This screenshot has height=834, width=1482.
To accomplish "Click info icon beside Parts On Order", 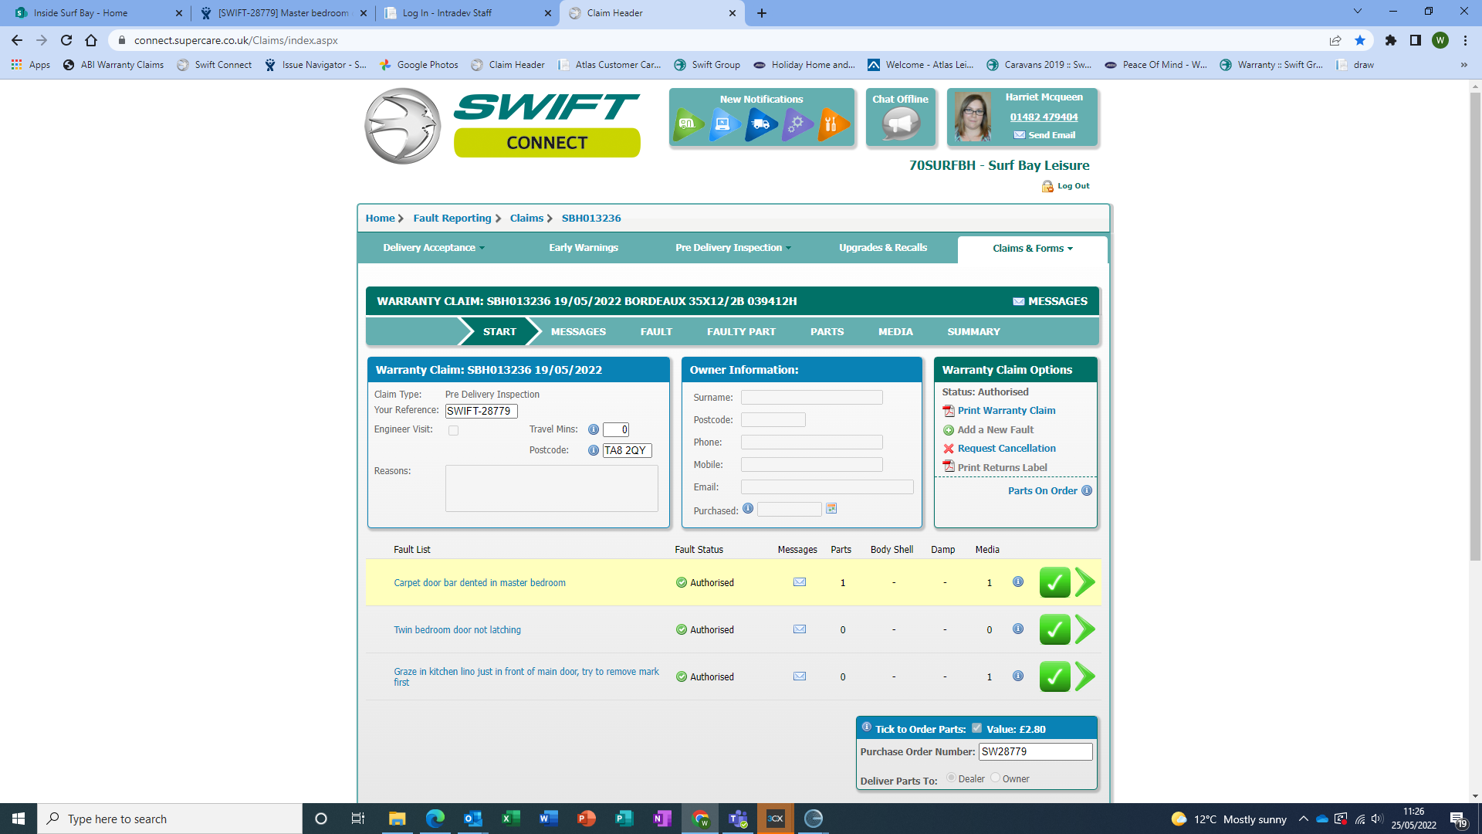I will [1087, 490].
